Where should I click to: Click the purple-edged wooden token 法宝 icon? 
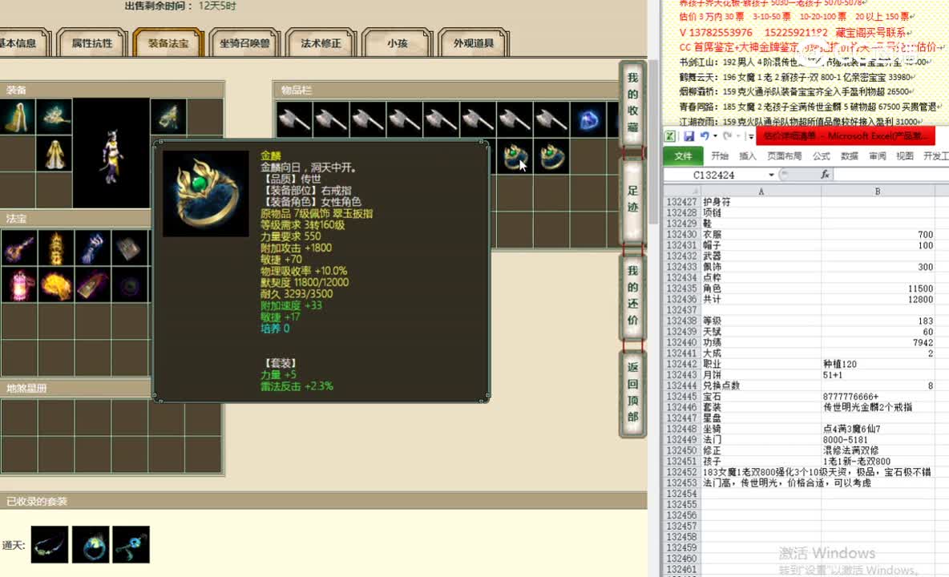click(93, 284)
